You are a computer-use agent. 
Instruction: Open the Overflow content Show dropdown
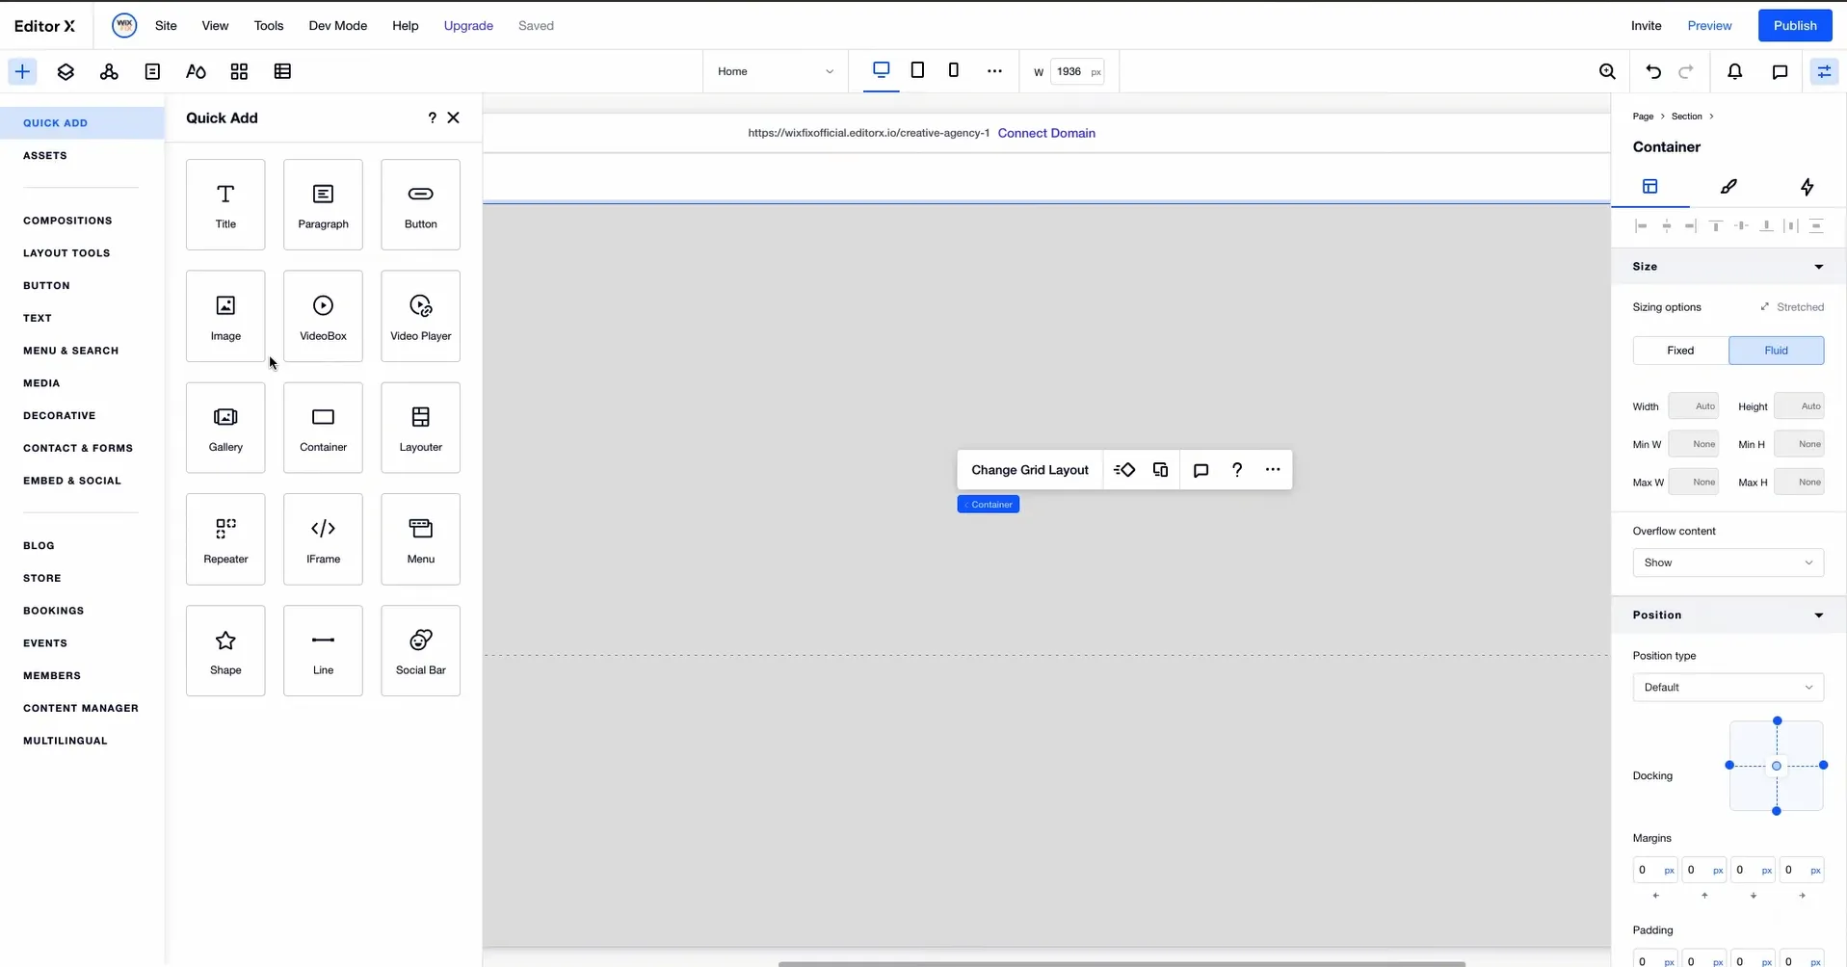[1728, 562]
